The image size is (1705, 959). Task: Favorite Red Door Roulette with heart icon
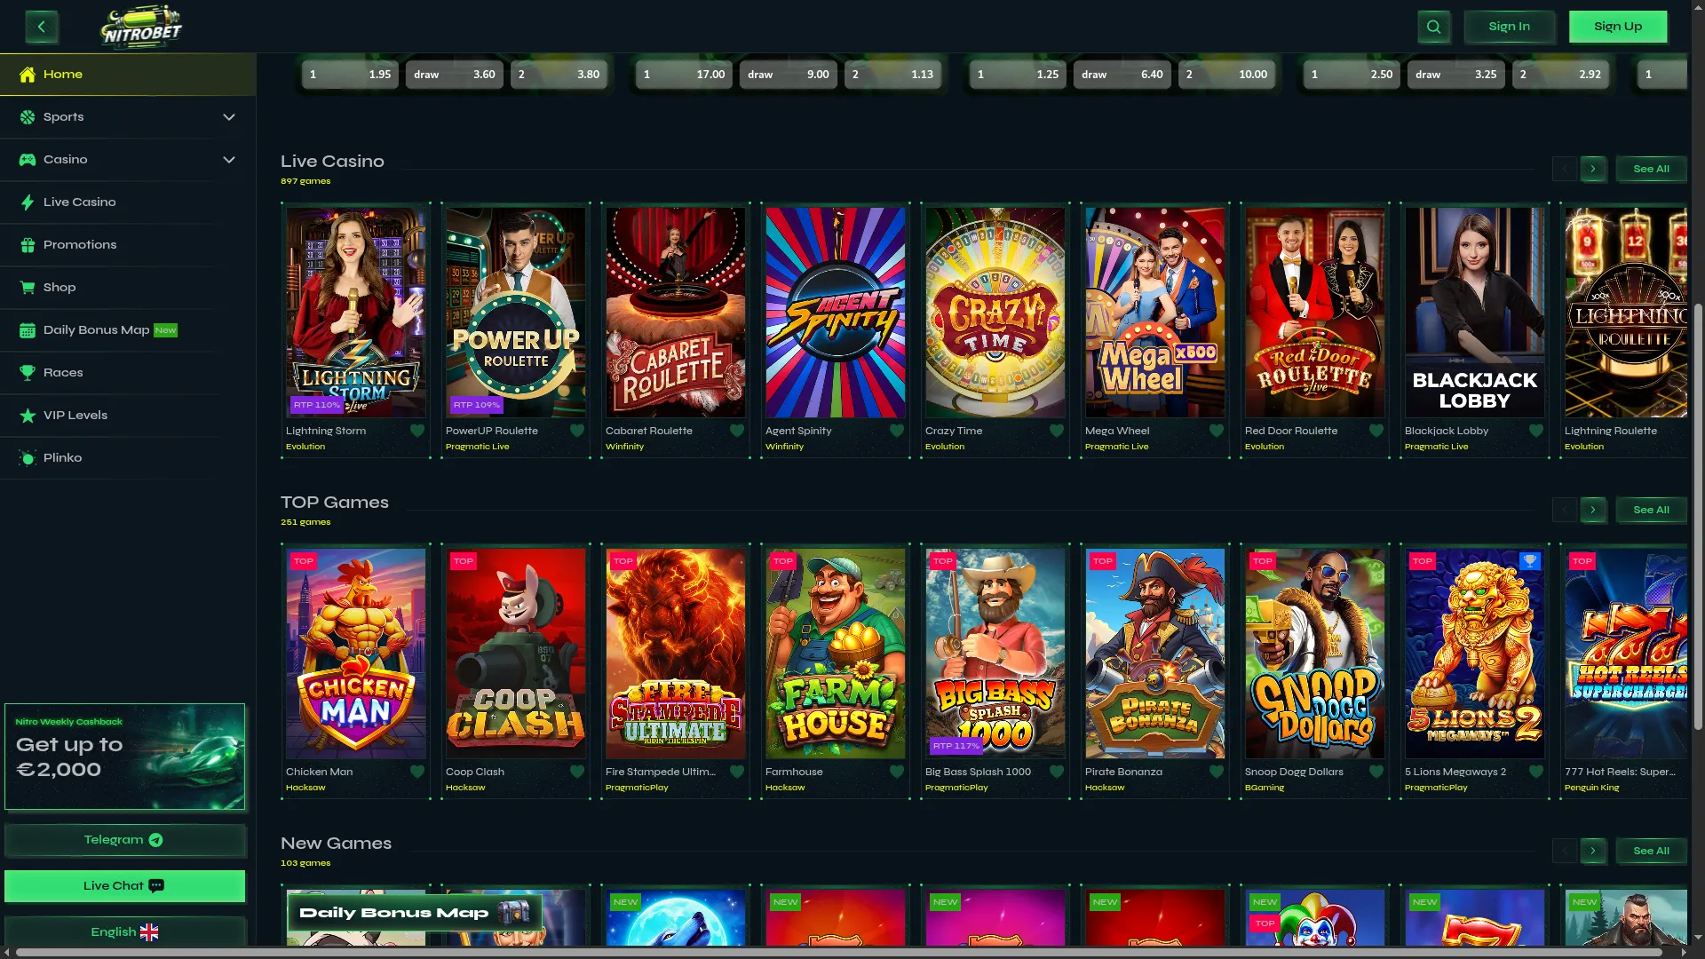point(1376,431)
